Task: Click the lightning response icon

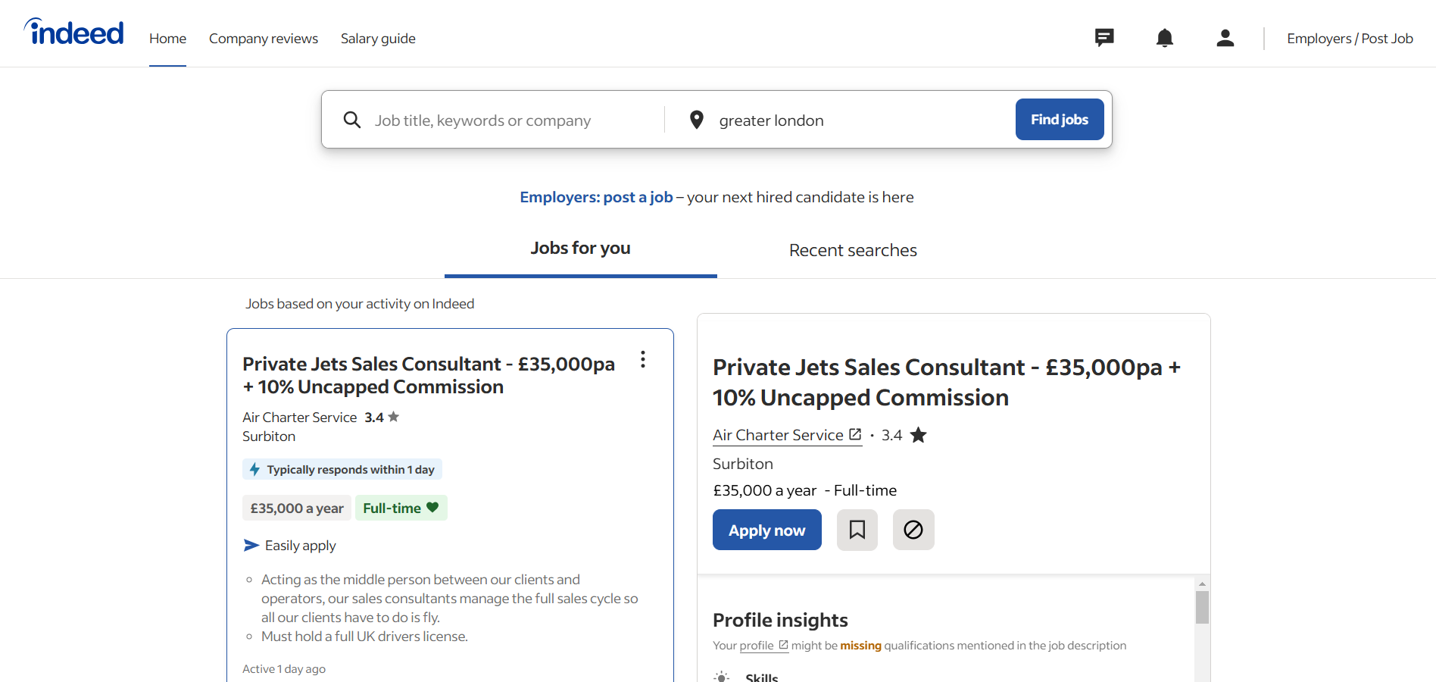Action: tap(254, 469)
